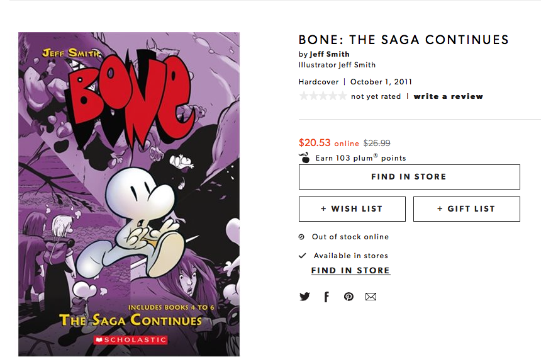Add the book to Wish List
The height and width of the screenshot is (364, 541).
click(352, 209)
